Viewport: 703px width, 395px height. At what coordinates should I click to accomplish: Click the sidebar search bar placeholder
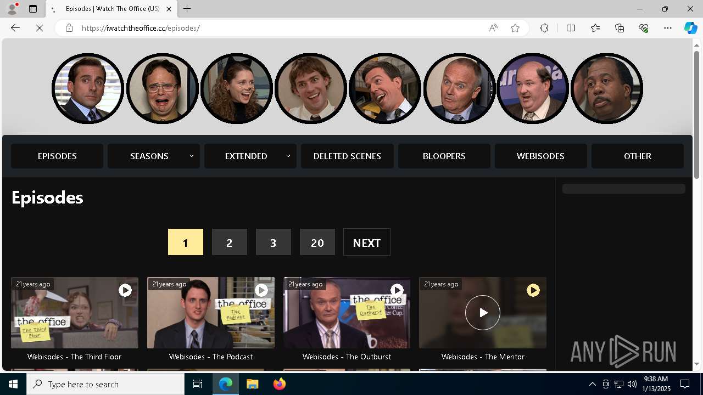pyautogui.click(x=624, y=189)
